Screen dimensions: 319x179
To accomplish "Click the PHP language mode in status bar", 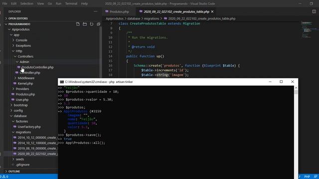I will pyautogui.click(x=307, y=177).
